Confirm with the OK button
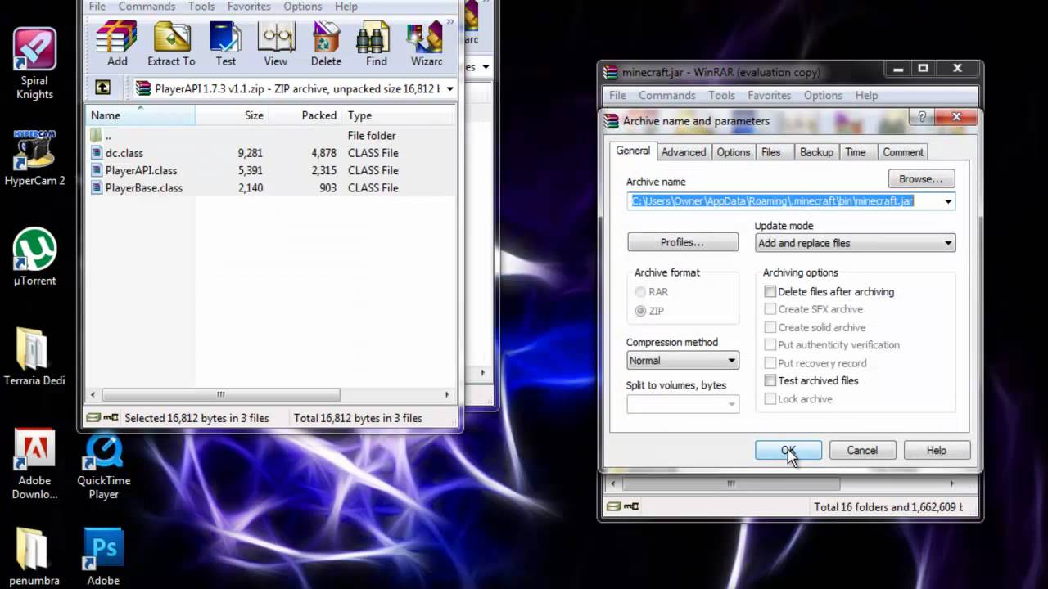Screen dimensions: 1048x589 coord(788,450)
